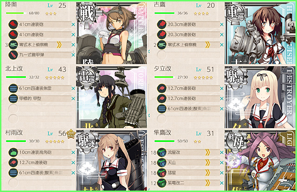Click the red cannon icon beside the first 41cm連装砲 on 陸奥
Image resolution: width=297 pixels, height=192 pixels.
coord(13,25)
